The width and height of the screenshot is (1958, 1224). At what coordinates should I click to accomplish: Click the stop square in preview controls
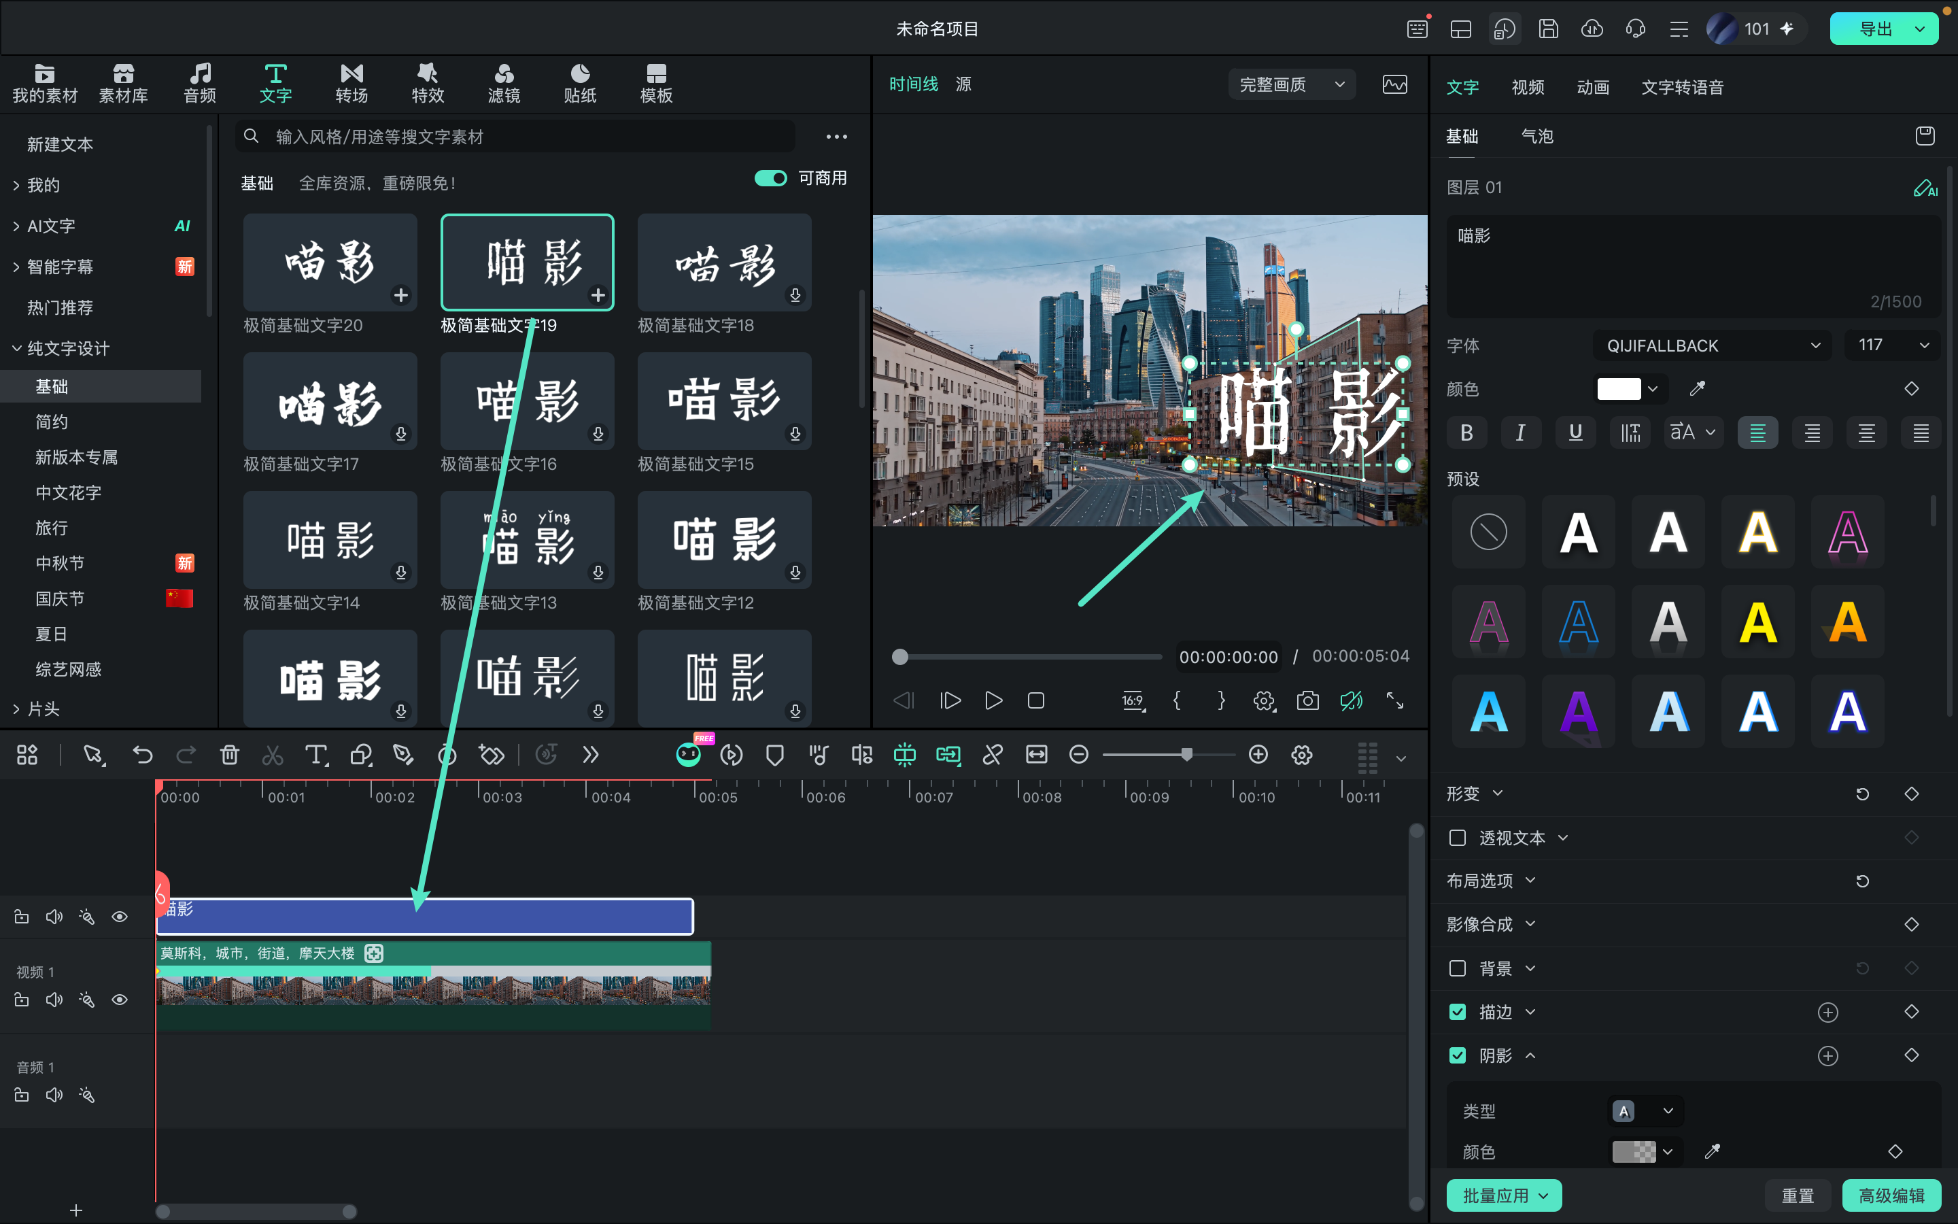[x=1035, y=700]
